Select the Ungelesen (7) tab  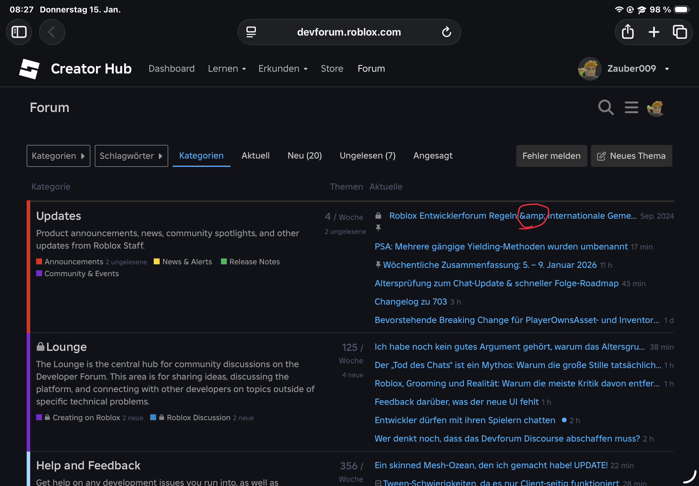(367, 156)
